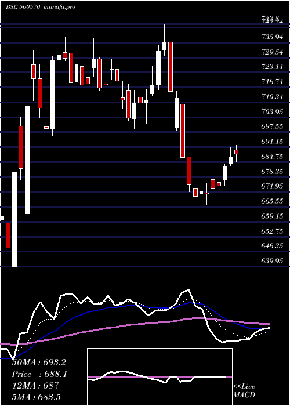Click the 671.95 price axis label

point(272,186)
